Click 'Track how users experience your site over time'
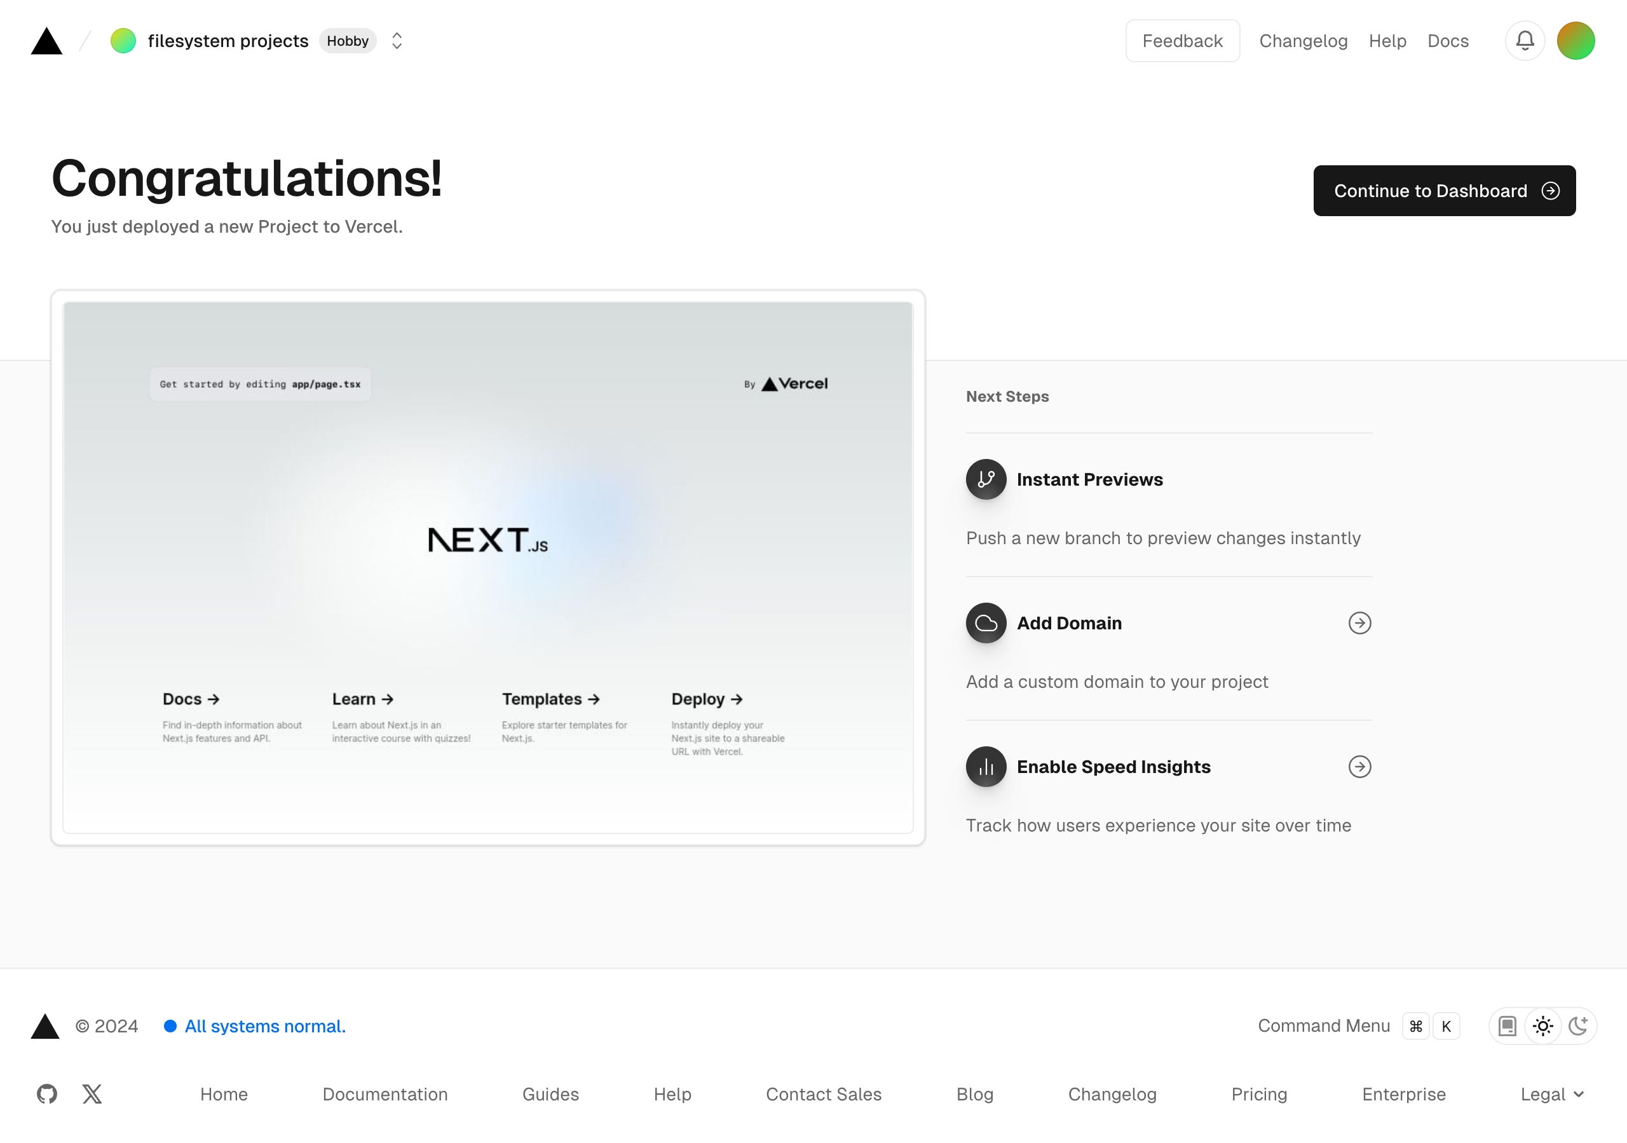This screenshot has width=1627, height=1143. [1158, 826]
